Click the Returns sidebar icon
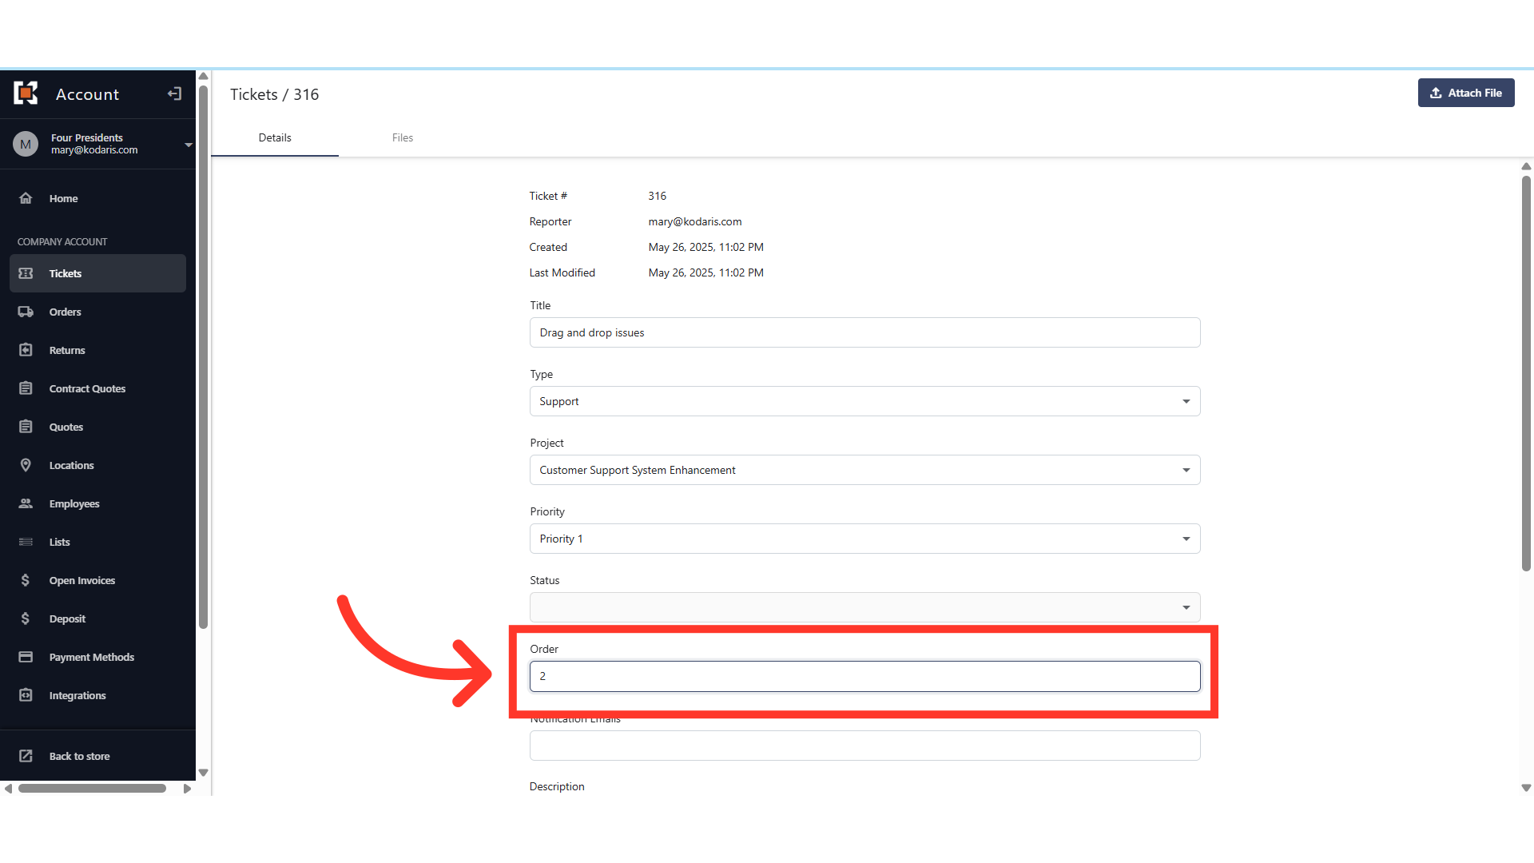 pos(26,350)
